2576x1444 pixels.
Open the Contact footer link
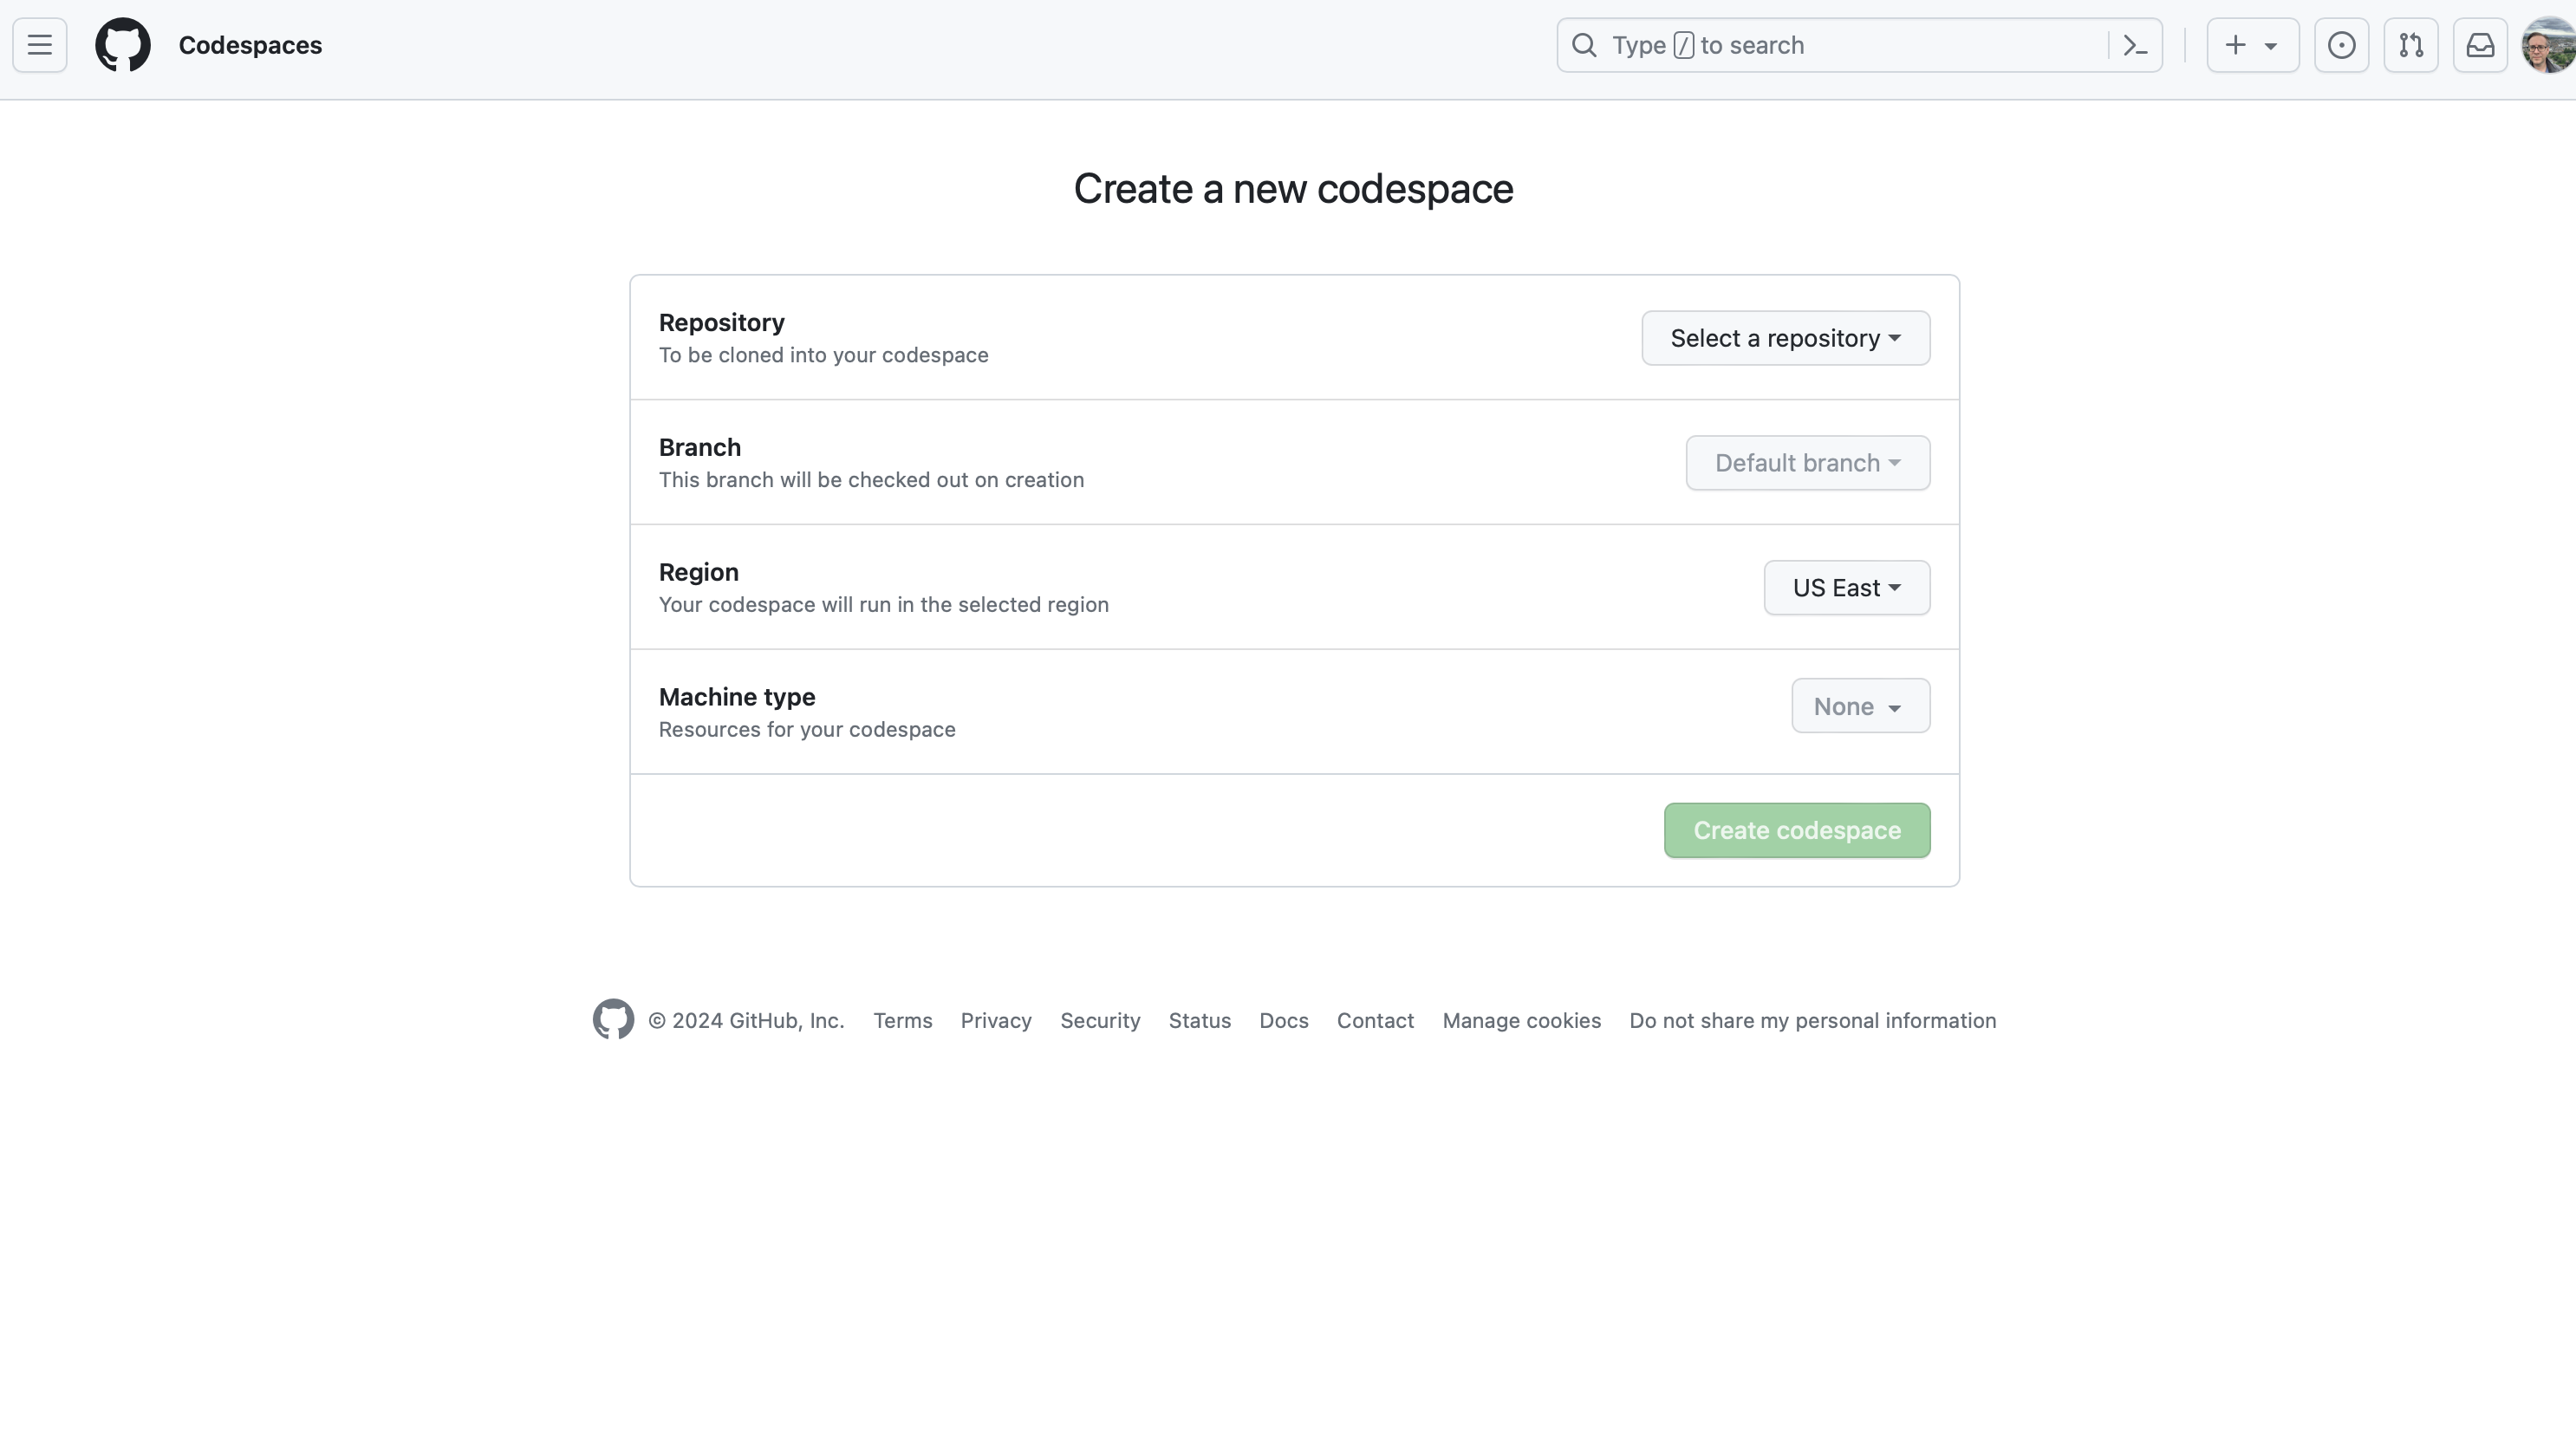(1375, 1020)
